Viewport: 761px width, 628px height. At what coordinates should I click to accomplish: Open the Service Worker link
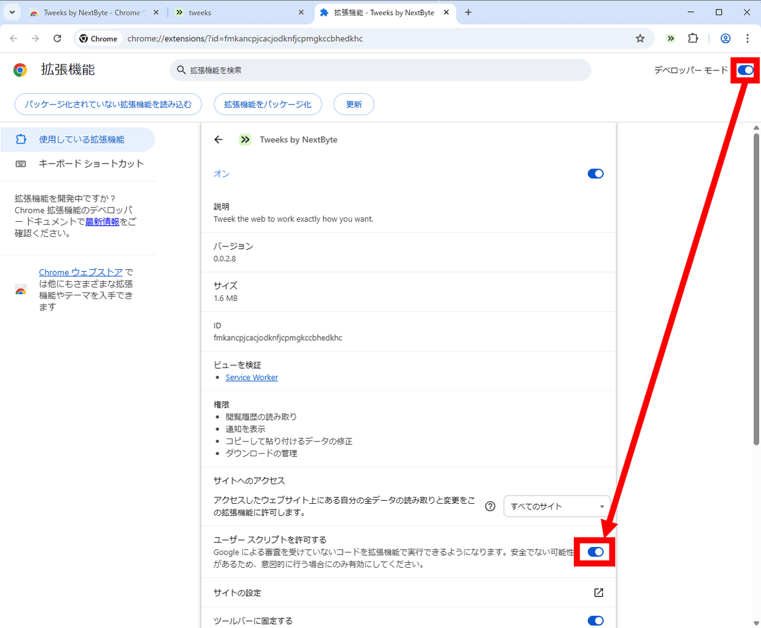tap(252, 377)
